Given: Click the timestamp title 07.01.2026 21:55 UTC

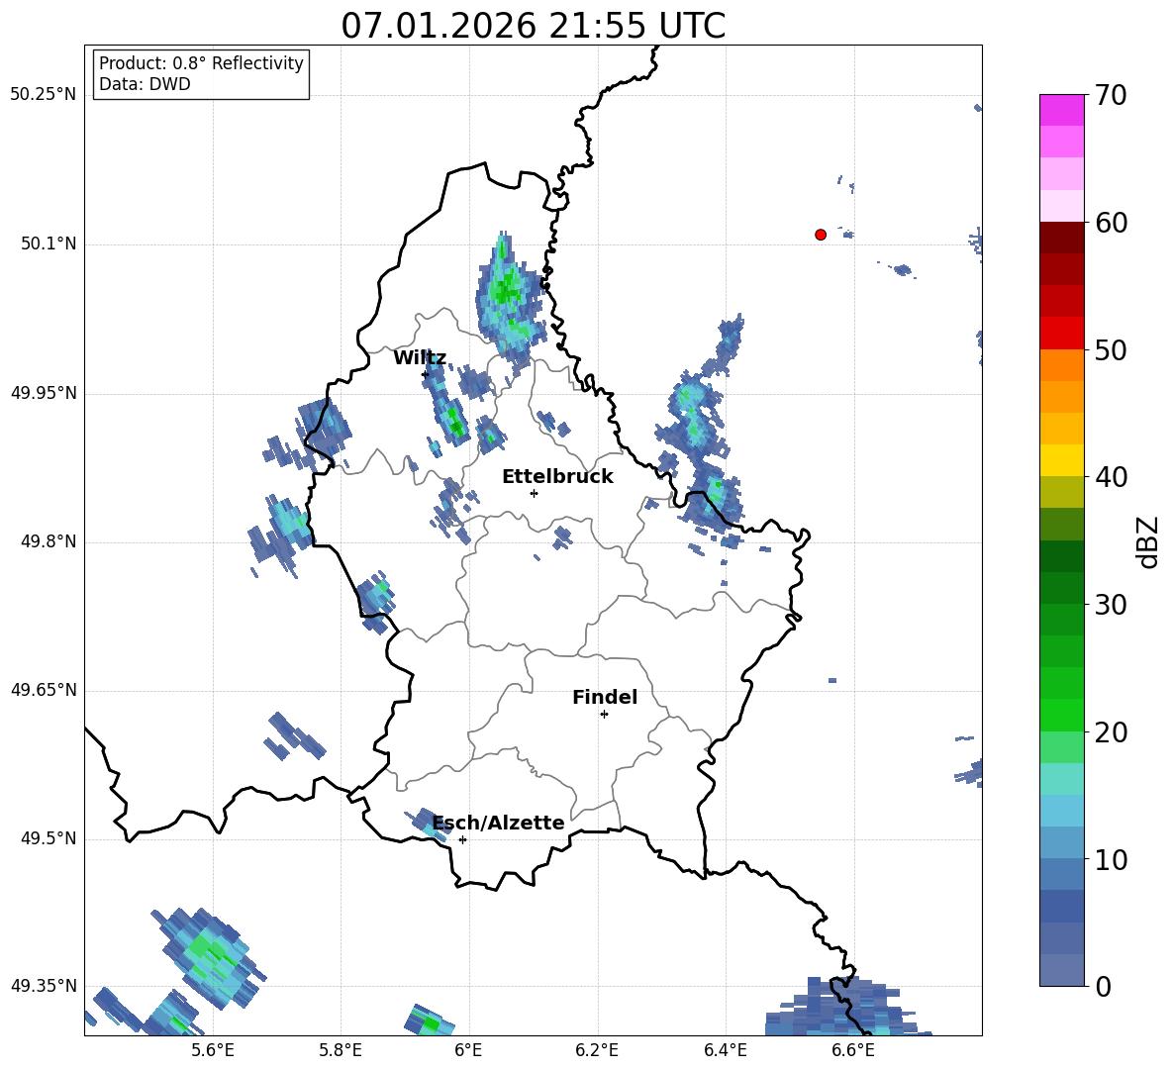Looking at the screenshot, I should (534, 26).
